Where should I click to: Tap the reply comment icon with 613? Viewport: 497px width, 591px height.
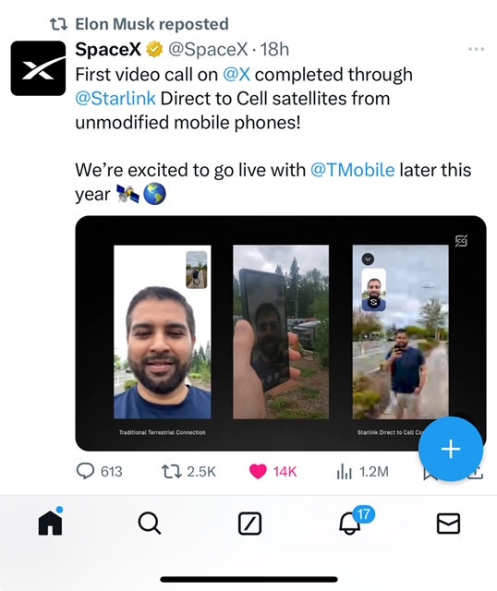(x=85, y=471)
